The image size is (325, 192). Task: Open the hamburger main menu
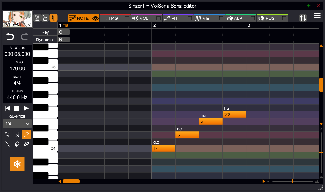317,16
